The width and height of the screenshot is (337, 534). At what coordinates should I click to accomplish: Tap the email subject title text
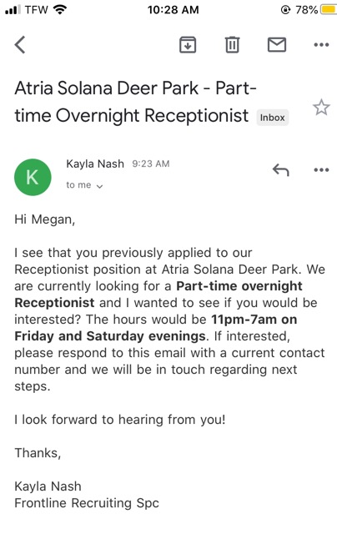point(135,102)
